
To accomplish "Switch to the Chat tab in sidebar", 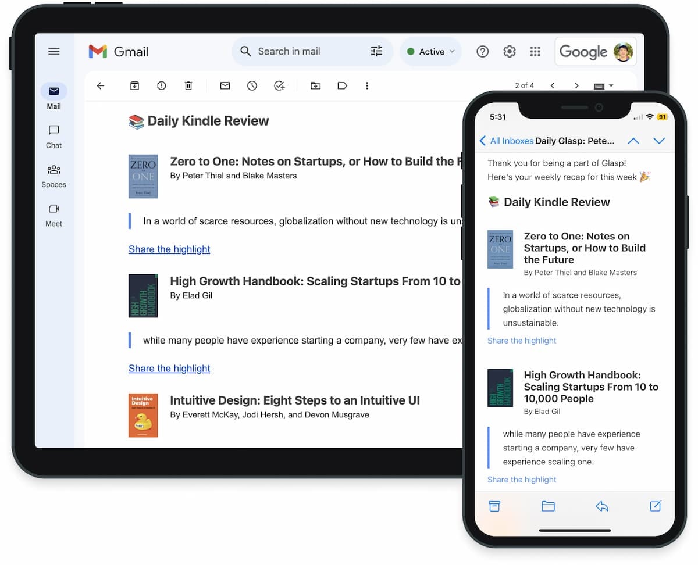I will [x=54, y=137].
